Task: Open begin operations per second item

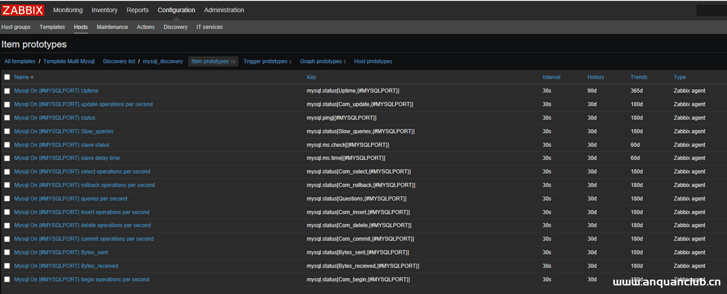Action: point(82,280)
